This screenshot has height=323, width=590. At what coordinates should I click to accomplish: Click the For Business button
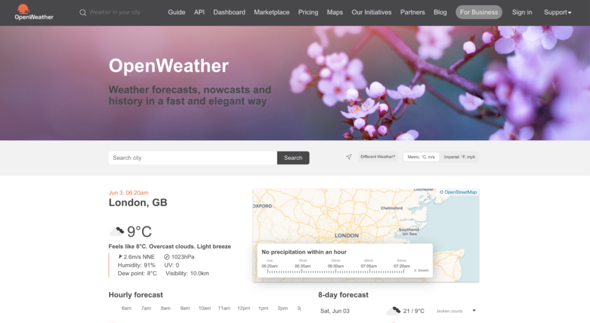point(478,12)
